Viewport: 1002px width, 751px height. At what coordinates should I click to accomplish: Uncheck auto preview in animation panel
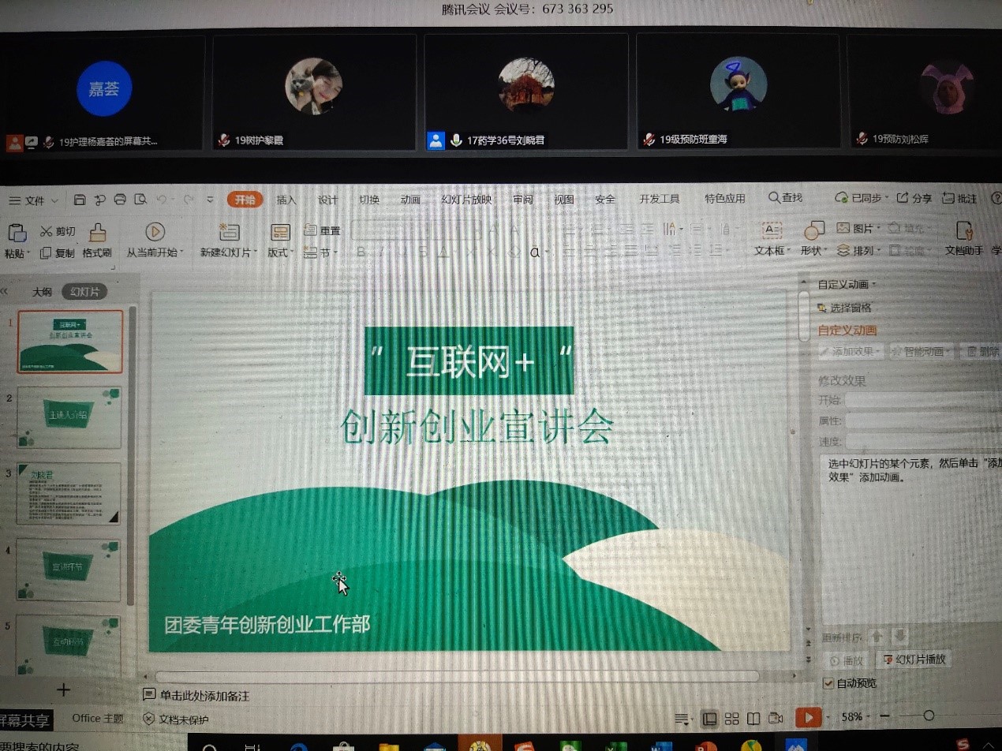point(829,683)
